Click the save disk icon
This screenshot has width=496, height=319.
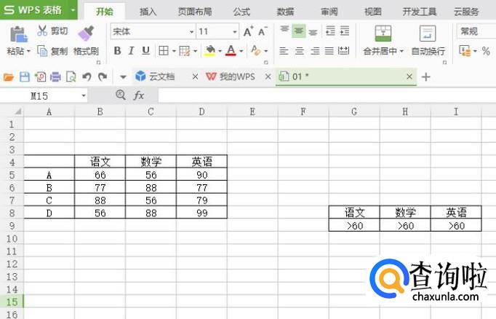click(x=24, y=76)
